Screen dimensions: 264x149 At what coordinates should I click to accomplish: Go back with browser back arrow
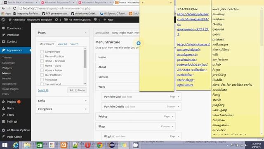point(3,8)
